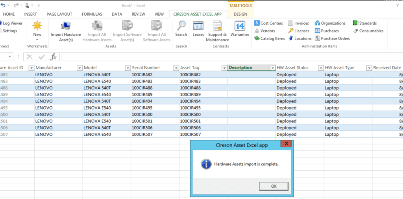This screenshot has height=199, width=403.
Task: Select cell with serial number 100CIR482
Action: click(x=155, y=75)
